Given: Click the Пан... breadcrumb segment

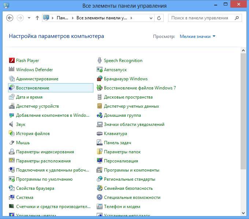Looking at the screenshot, I should (x=62, y=18).
